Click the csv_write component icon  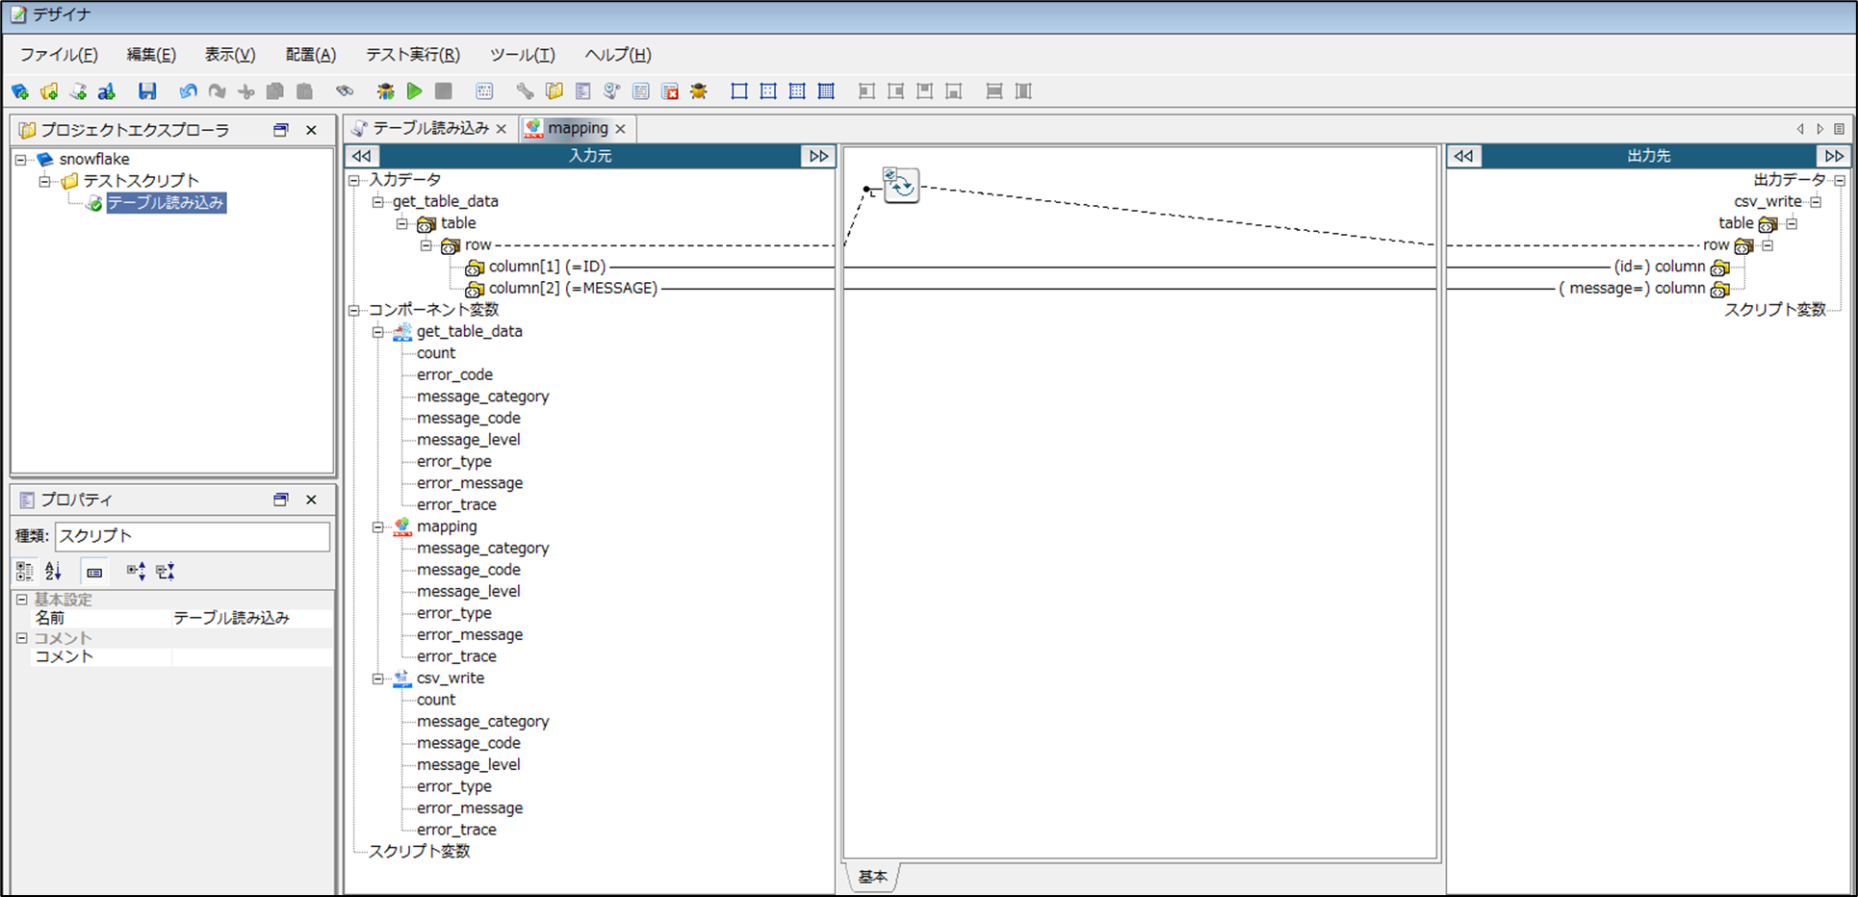point(402,679)
